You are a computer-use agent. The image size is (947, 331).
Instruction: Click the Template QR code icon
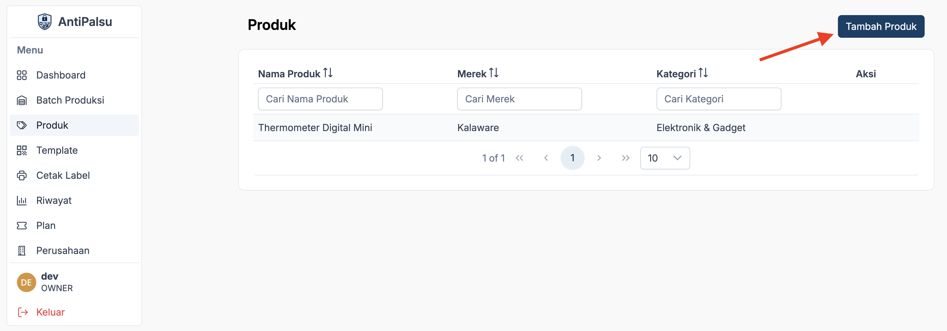(x=22, y=151)
